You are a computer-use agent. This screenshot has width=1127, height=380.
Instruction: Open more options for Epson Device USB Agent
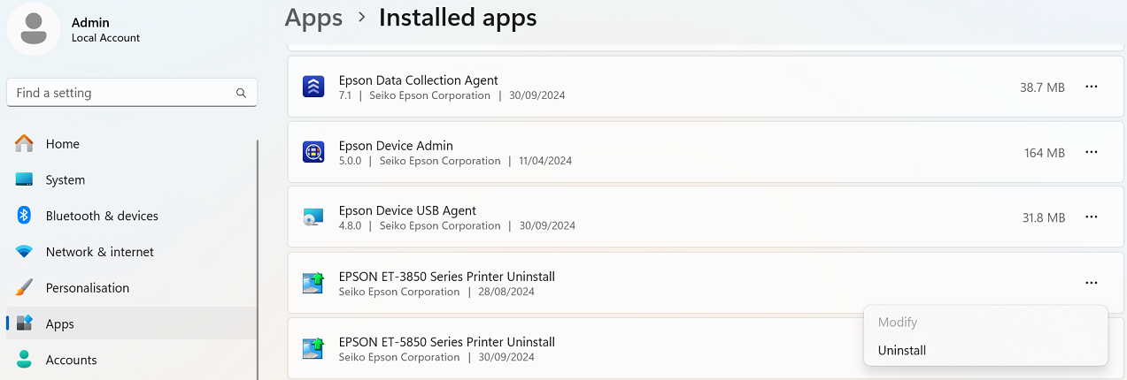click(1091, 217)
